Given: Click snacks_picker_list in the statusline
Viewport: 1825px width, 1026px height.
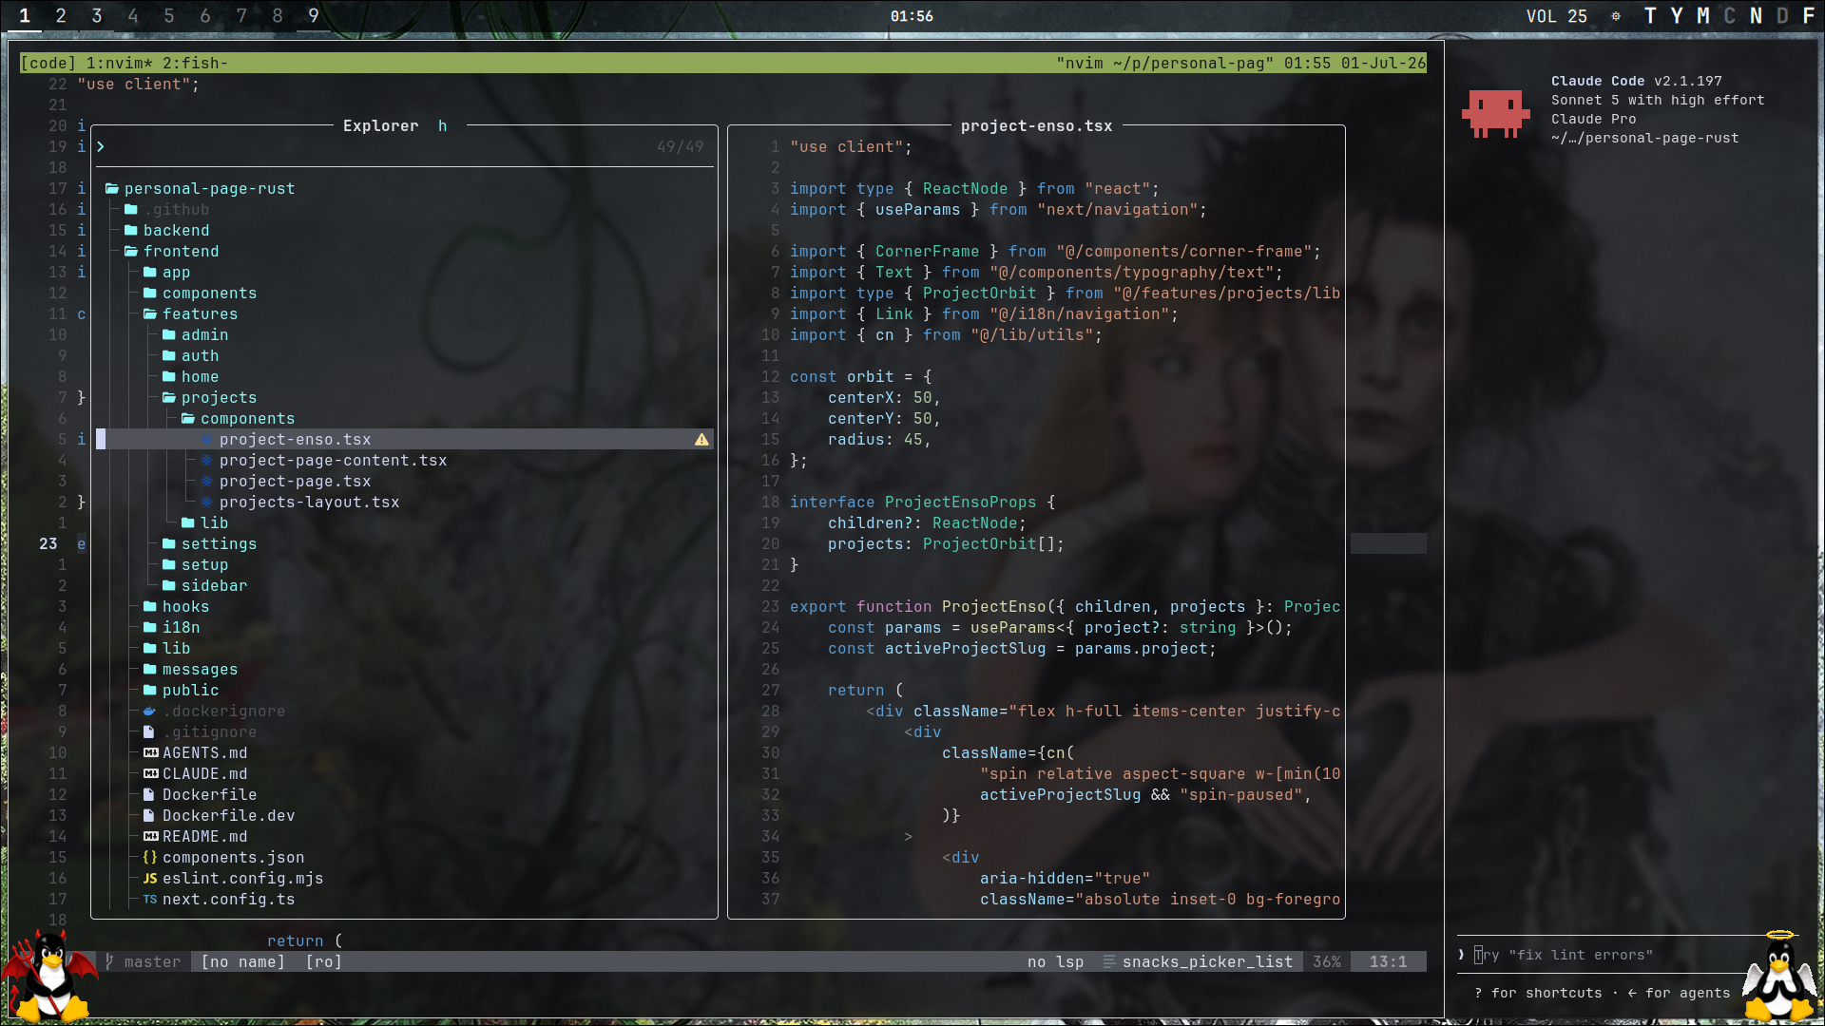Looking at the screenshot, I should coord(1207,962).
